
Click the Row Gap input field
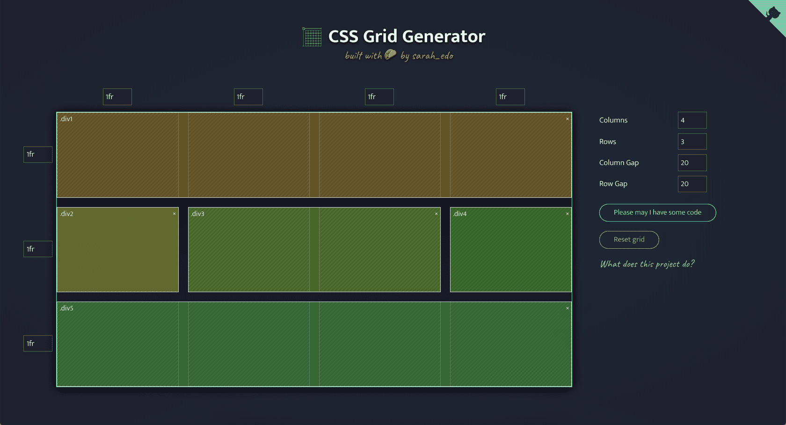pyautogui.click(x=692, y=184)
